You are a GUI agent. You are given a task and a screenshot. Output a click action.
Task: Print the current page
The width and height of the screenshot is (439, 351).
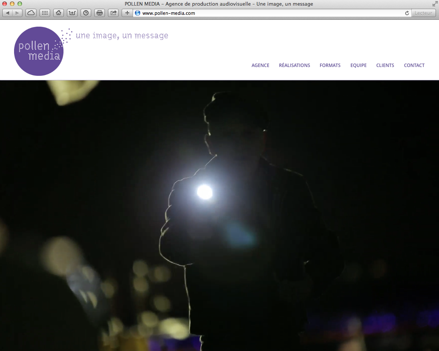100,13
